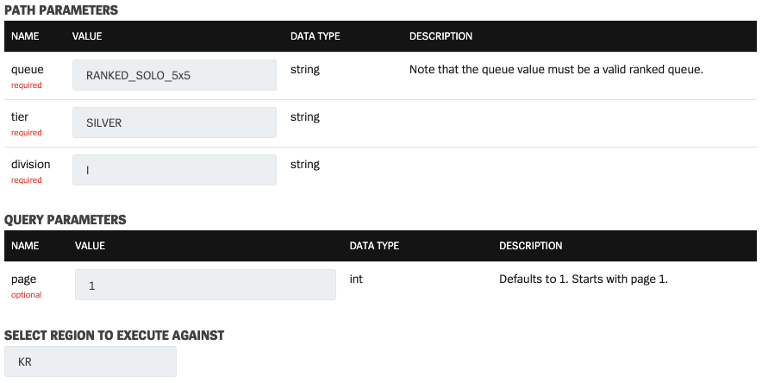Click the valid ranked queue description note
The image size is (762, 383).
click(x=556, y=69)
